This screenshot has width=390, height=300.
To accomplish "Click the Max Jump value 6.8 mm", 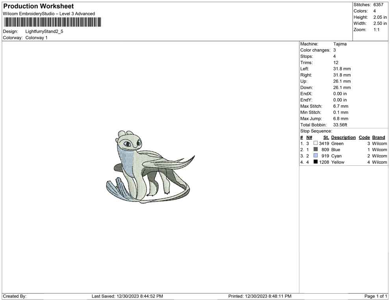I will pos(341,119).
